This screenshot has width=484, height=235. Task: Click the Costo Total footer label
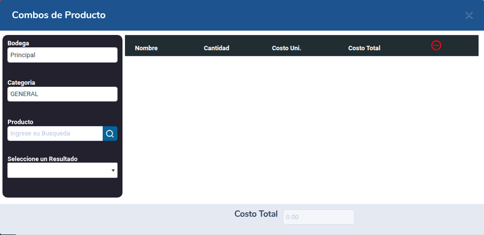(x=256, y=214)
